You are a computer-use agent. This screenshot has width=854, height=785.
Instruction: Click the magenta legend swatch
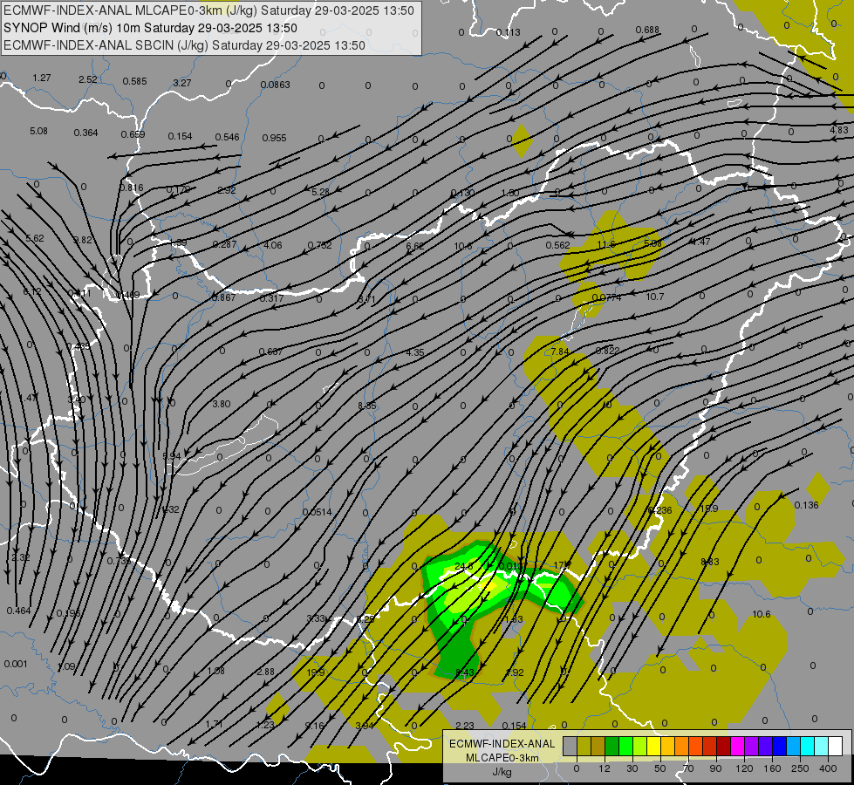coord(738,746)
